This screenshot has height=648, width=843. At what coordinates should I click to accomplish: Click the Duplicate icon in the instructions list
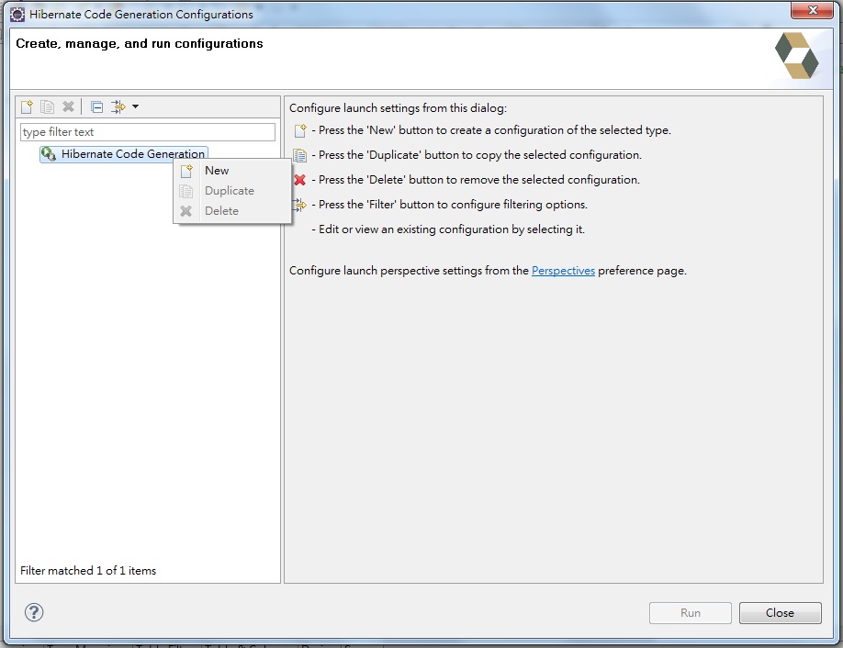[299, 155]
